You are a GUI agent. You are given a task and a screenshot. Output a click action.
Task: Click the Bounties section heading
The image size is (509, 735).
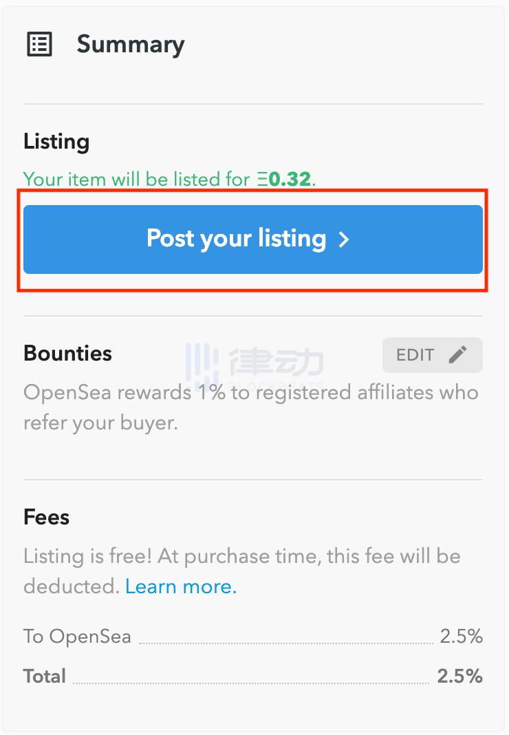pyautogui.click(x=67, y=353)
